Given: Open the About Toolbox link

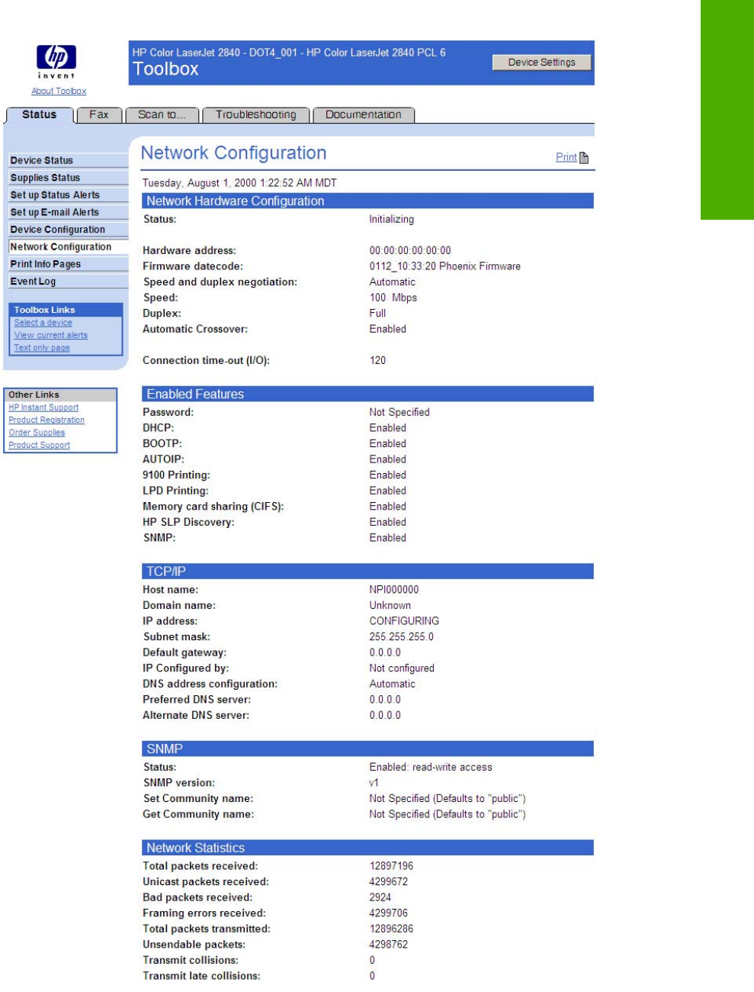Looking at the screenshot, I should (59, 92).
